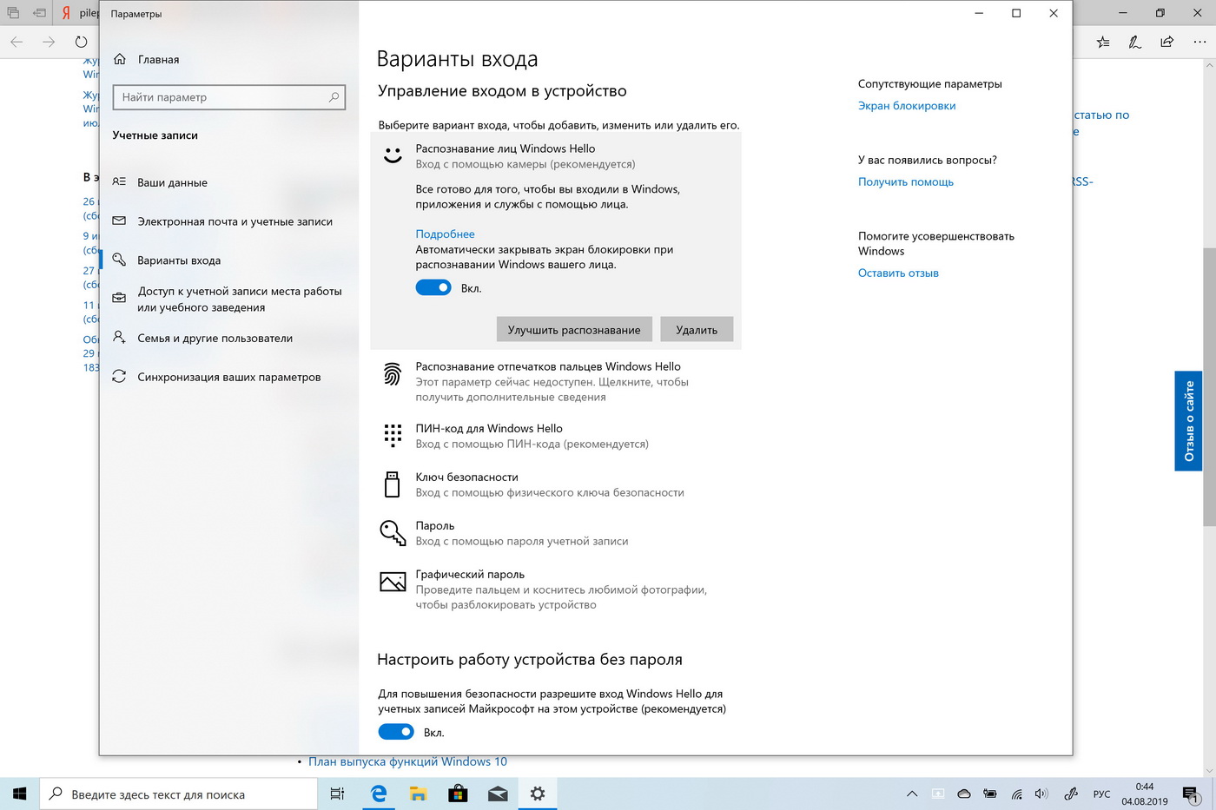Open OneDrive tray icon

pos(964,794)
